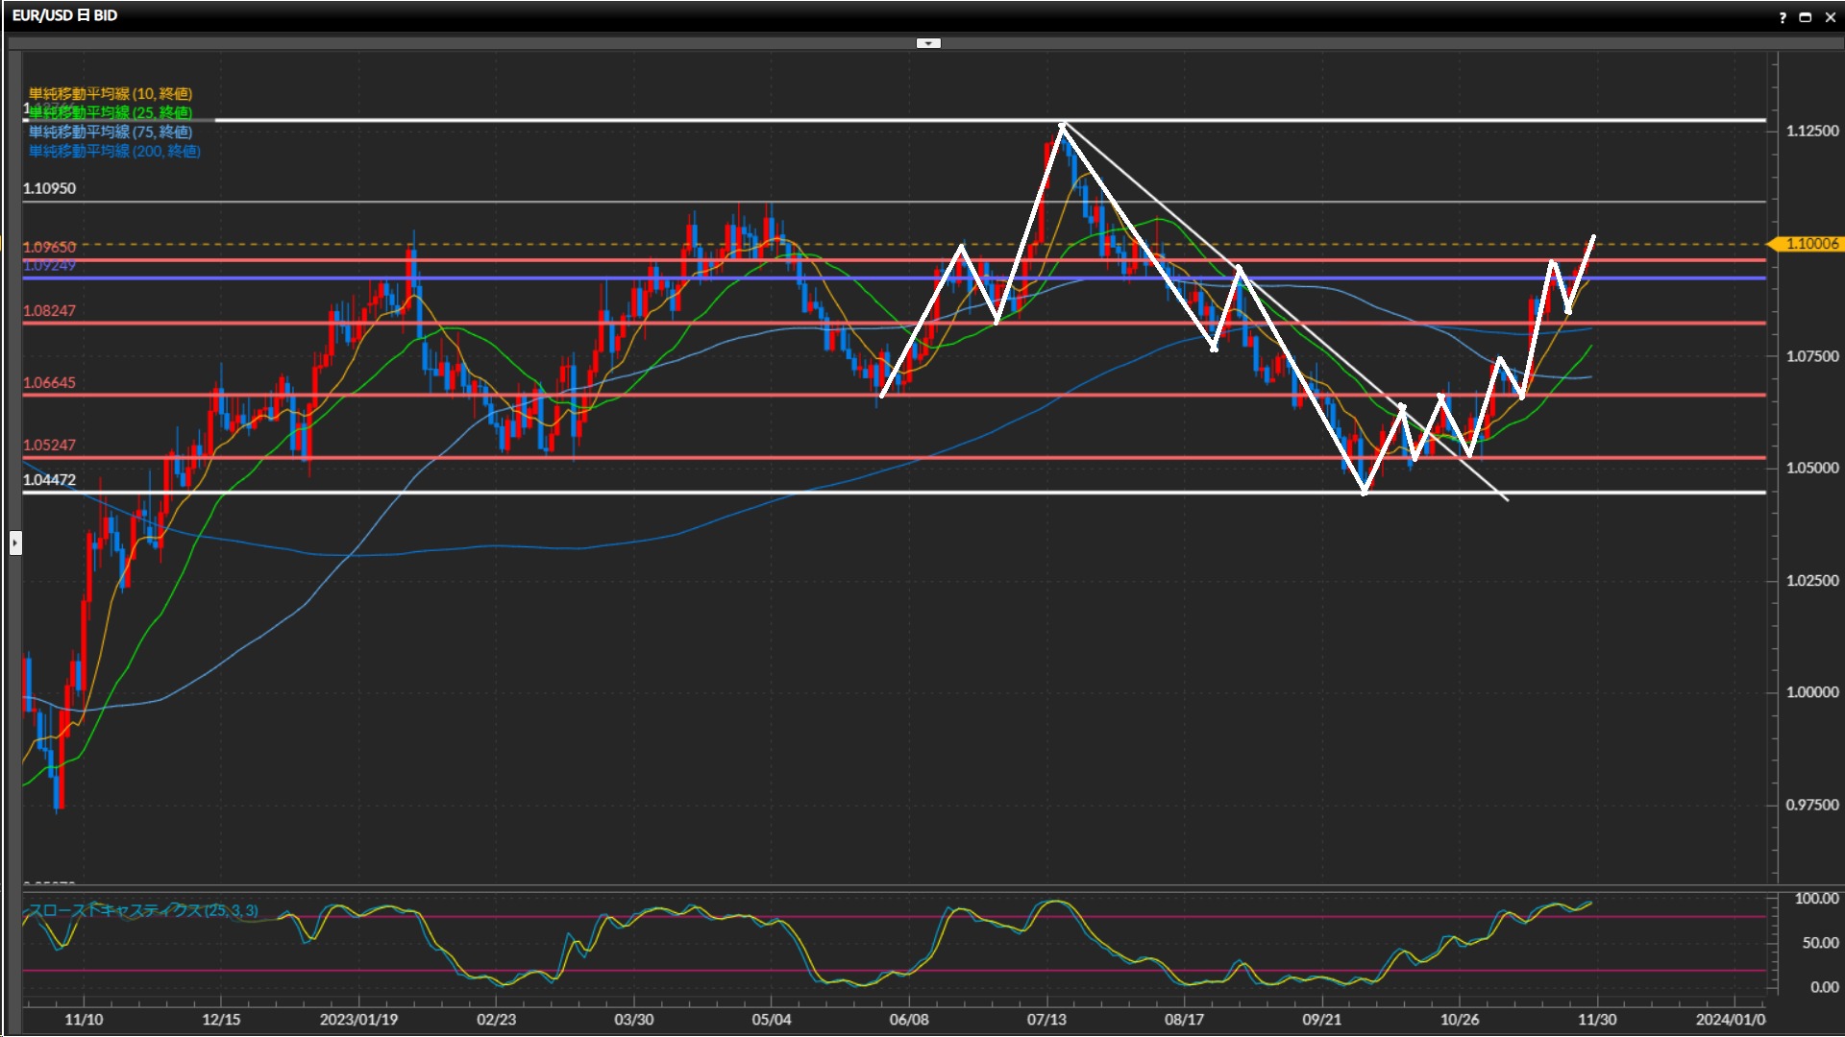Maximize the EUR/USD chart window
1845x1037 pixels.
1806,17
